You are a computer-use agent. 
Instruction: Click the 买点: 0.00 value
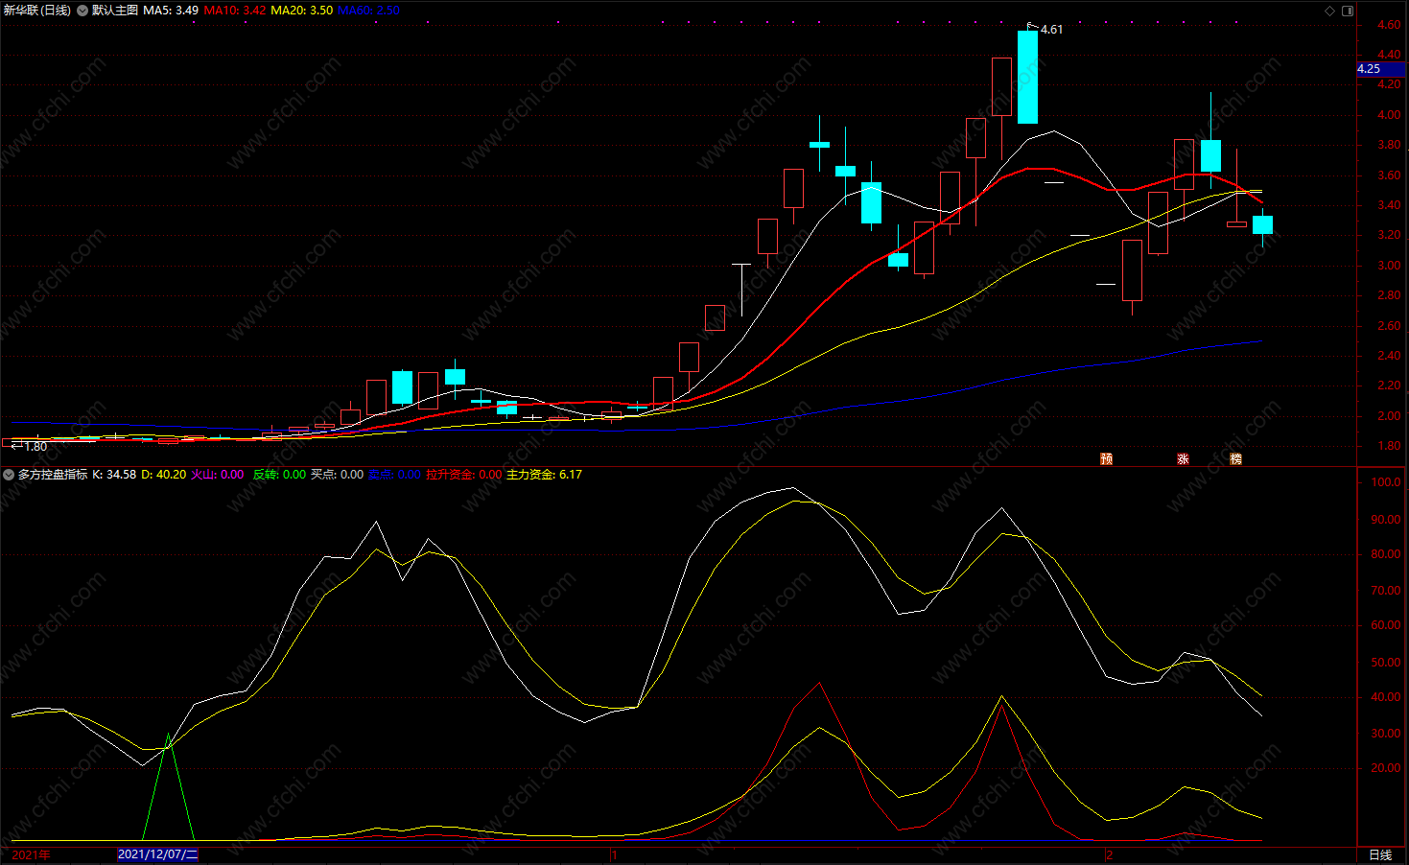point(338,475)
